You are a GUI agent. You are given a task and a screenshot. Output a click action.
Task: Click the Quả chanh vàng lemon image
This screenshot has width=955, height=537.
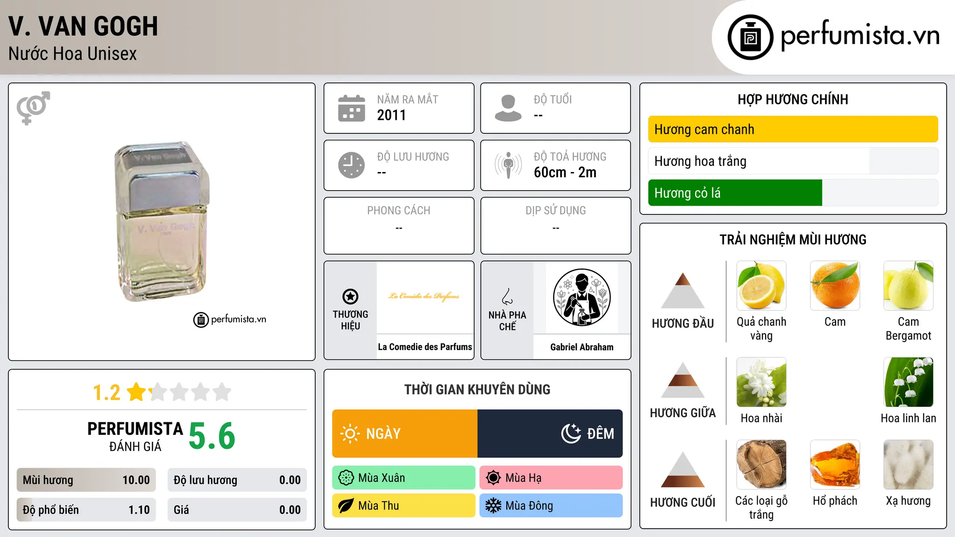[x=761, y=286]
